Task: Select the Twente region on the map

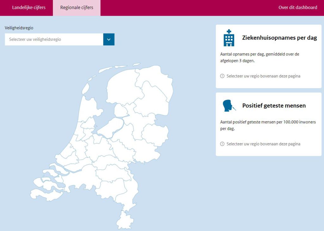Action: click(155, 134)
